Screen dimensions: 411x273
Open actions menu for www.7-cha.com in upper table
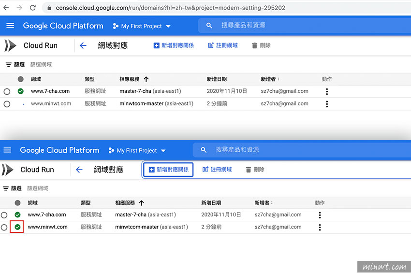pos(326,91)
